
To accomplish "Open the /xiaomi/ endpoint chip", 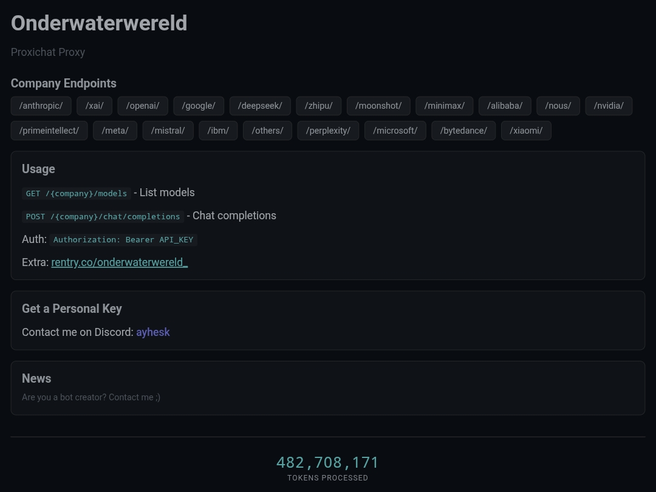I will 526,131.
